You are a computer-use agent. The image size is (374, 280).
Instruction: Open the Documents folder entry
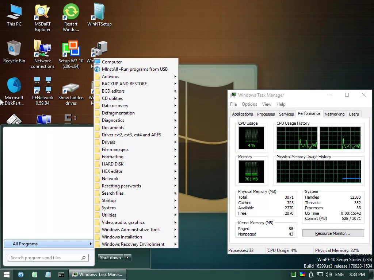coord(136,128)
